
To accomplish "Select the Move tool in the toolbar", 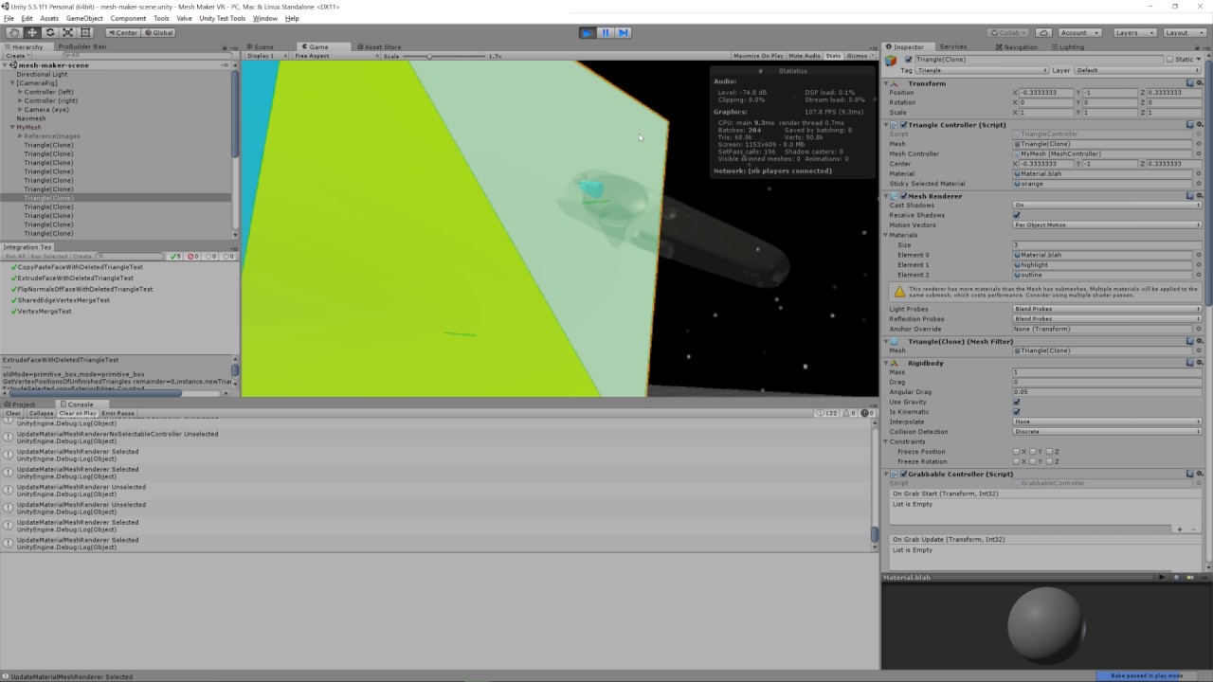I will click(31, 32).
